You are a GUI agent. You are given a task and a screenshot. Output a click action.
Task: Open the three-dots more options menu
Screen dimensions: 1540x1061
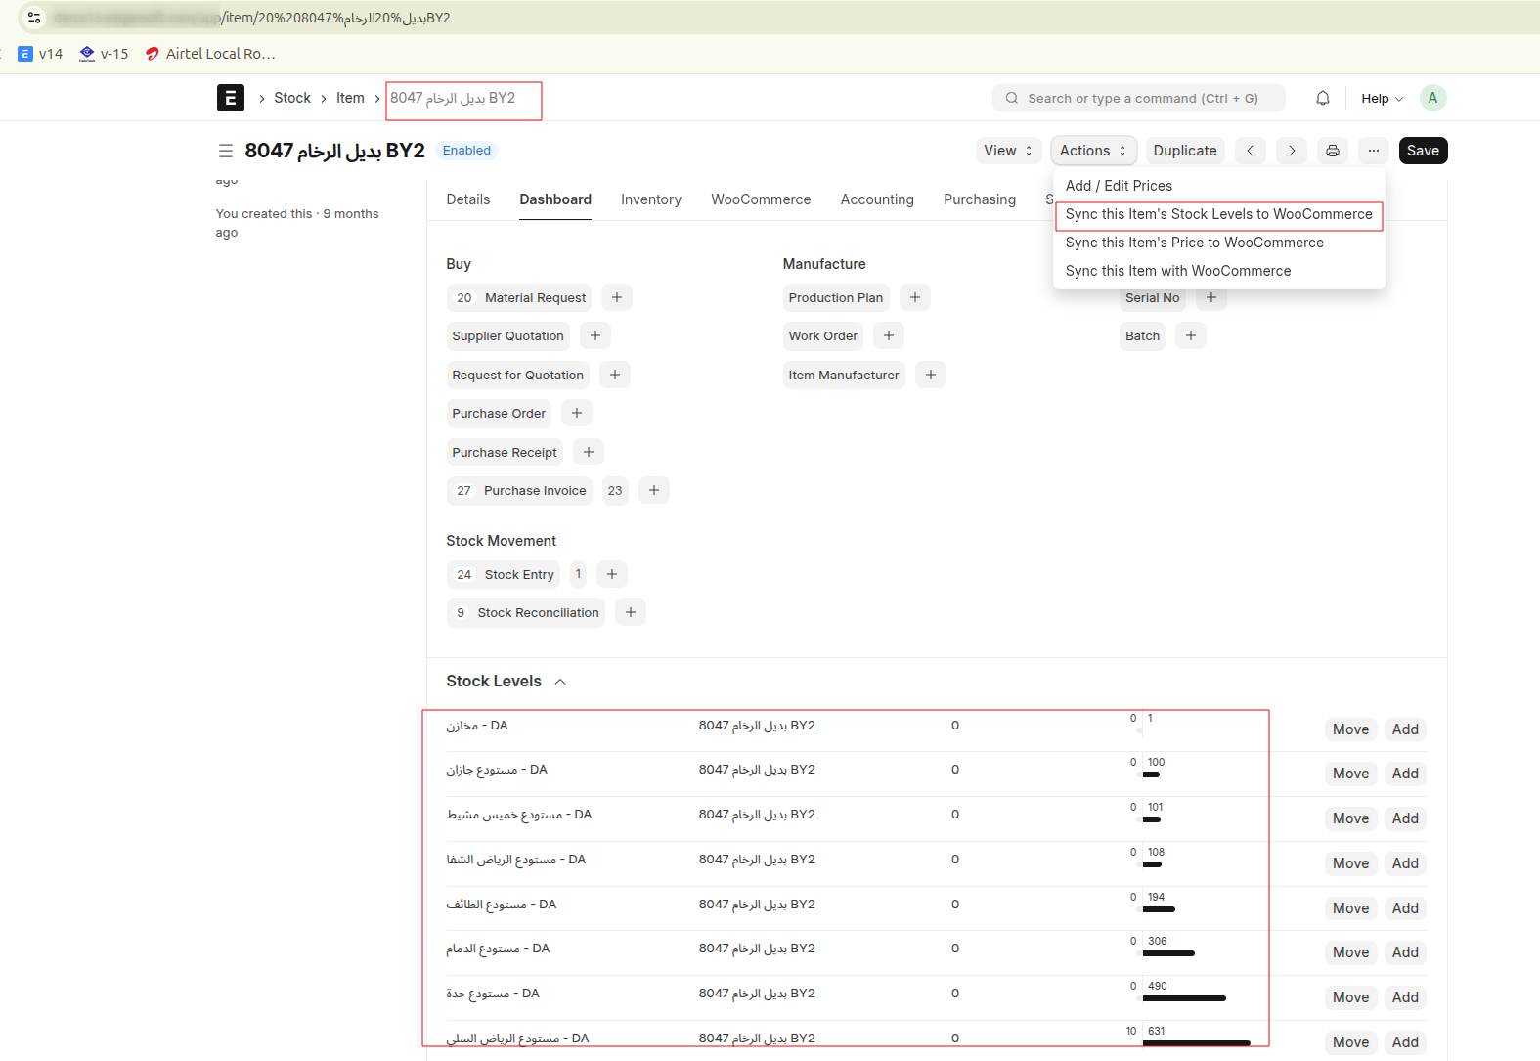coord(1373,151)
